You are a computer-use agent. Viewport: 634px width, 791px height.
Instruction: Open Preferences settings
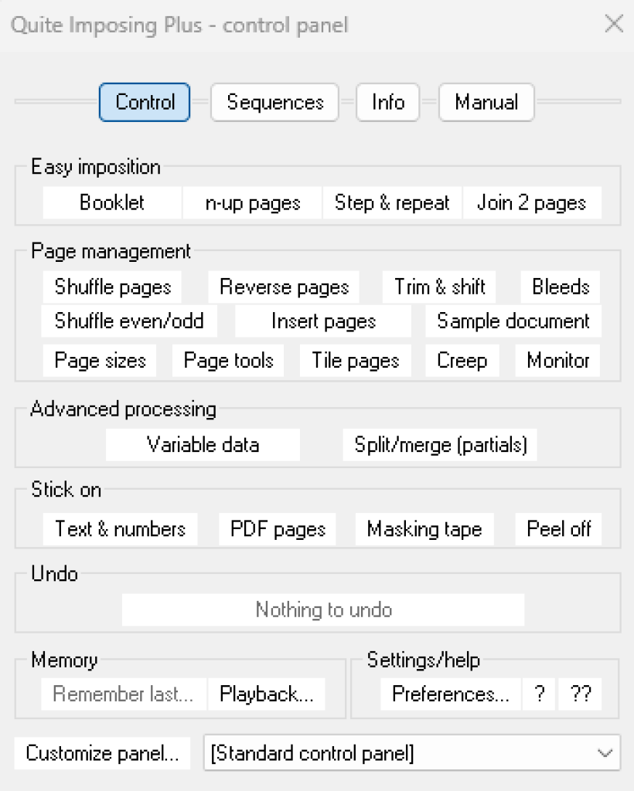click(x=451, y=694)
